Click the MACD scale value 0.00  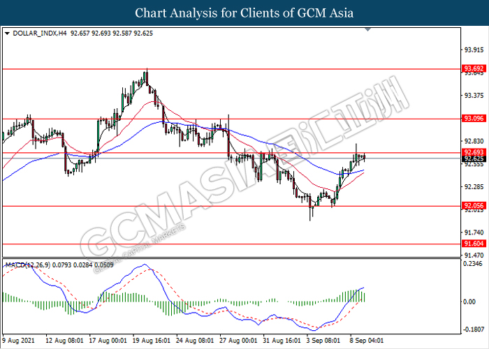(469, 302)
